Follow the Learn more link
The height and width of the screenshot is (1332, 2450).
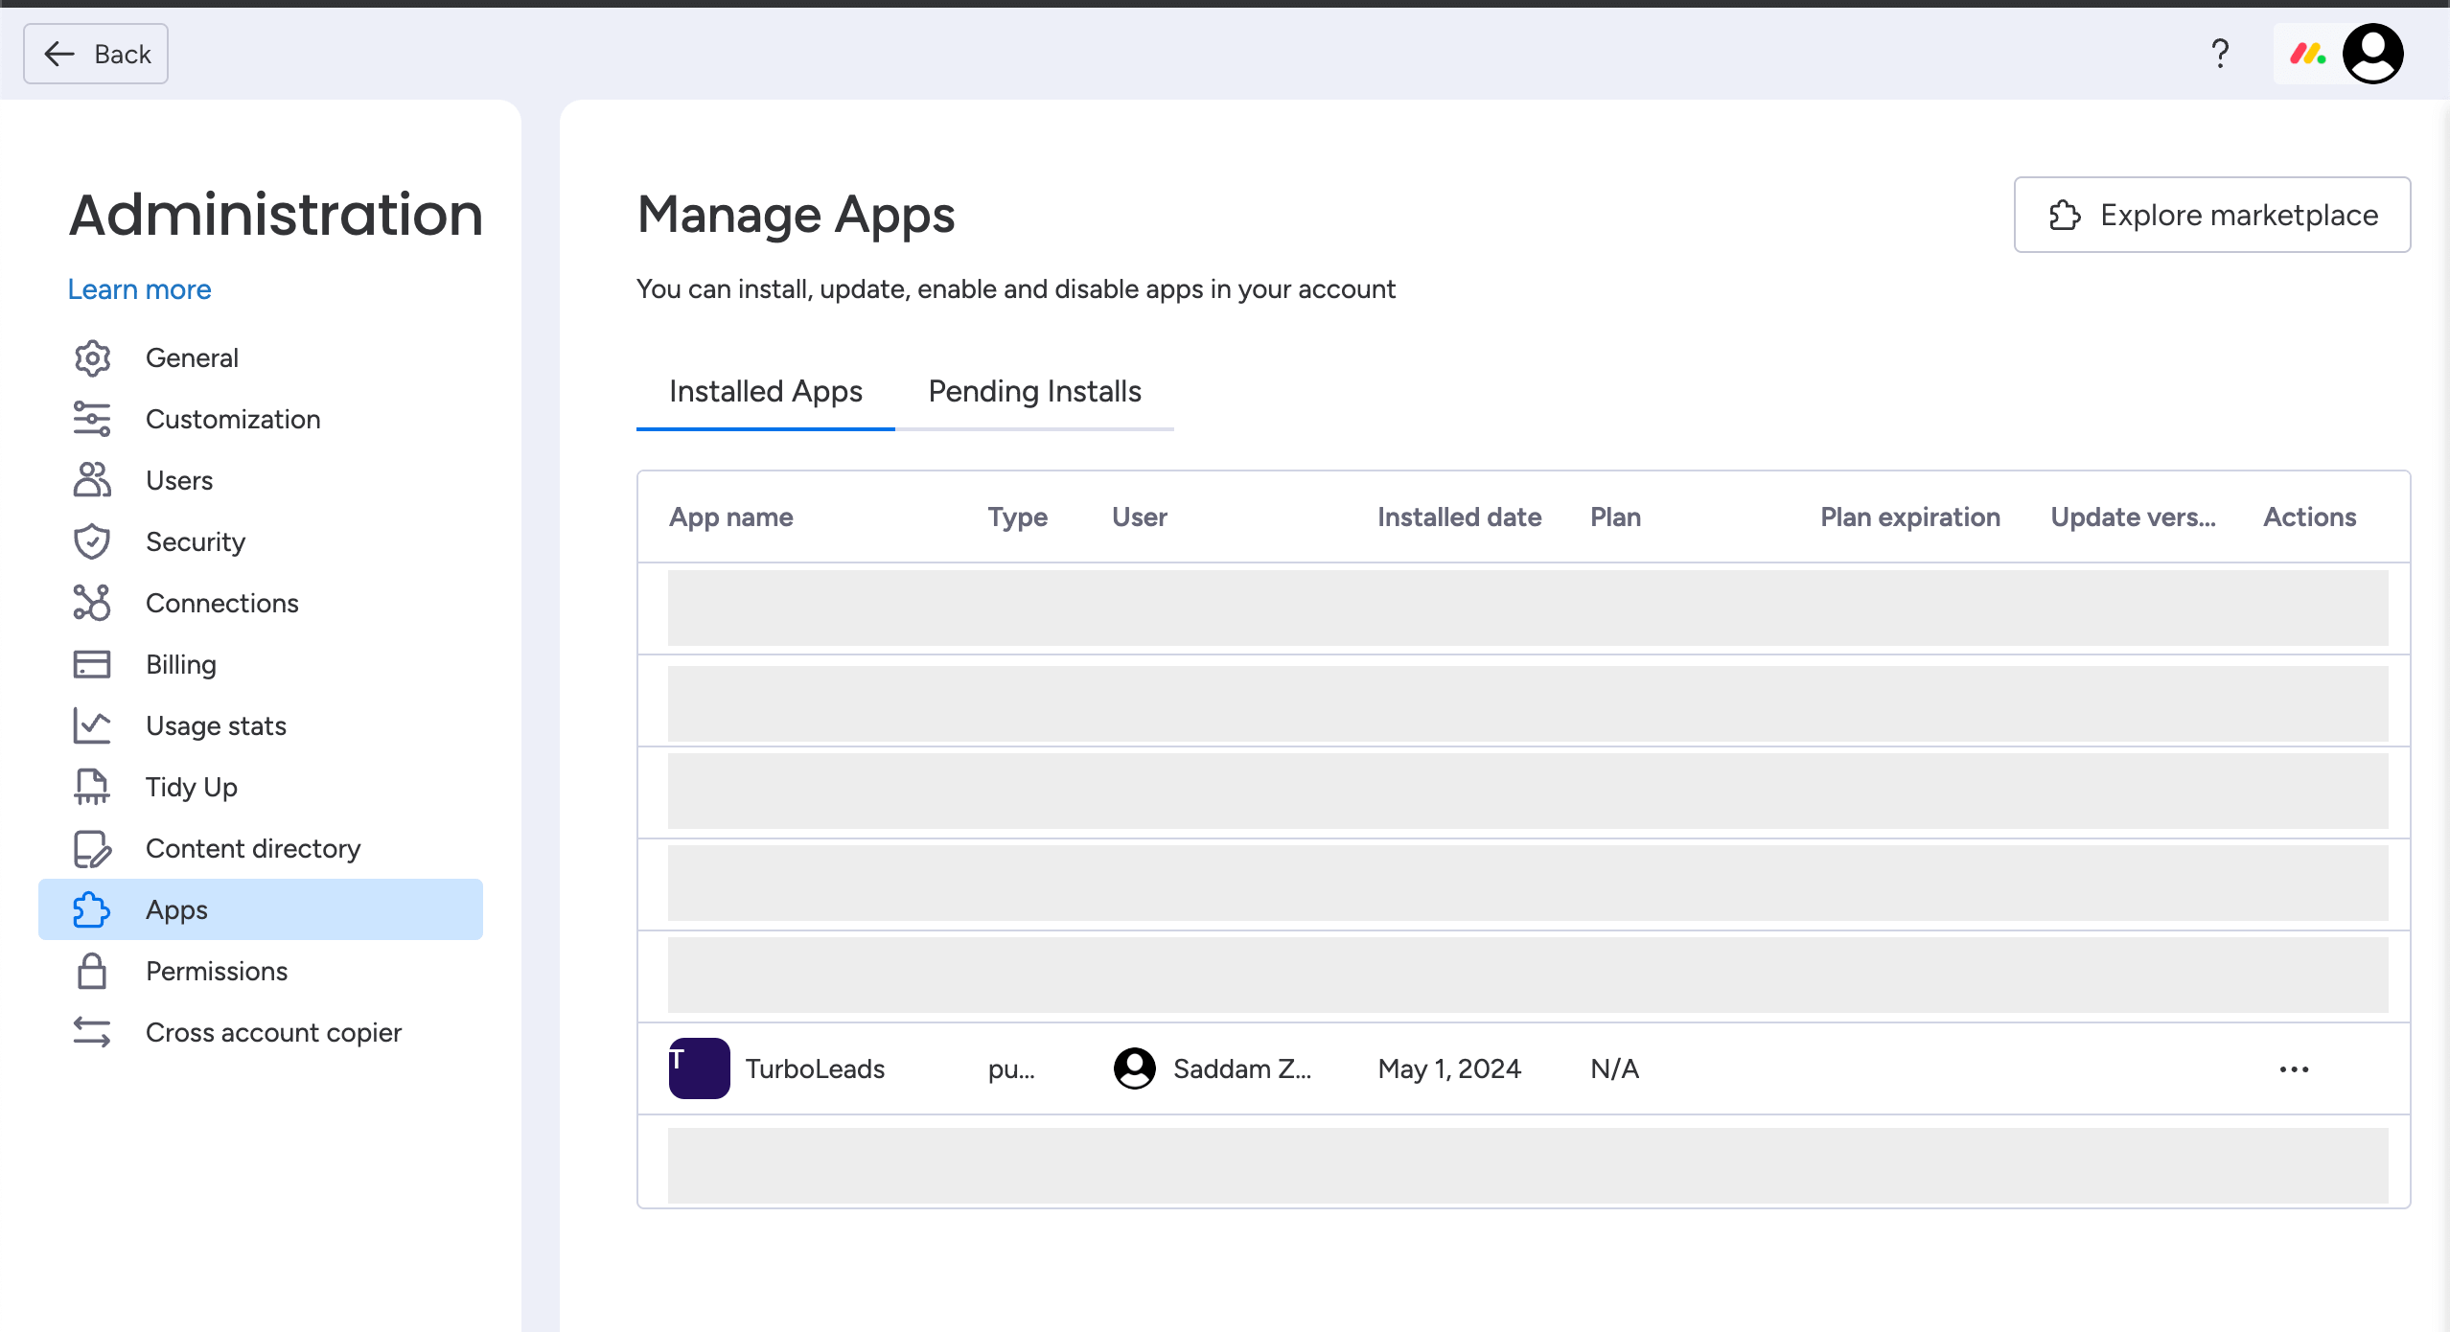coord(139,289)
